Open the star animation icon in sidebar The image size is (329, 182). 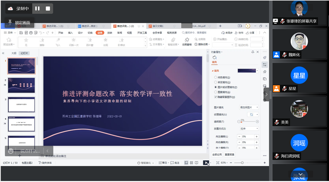coord(265,72)
